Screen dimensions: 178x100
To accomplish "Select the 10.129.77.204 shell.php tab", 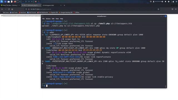I will coord(31,5).
